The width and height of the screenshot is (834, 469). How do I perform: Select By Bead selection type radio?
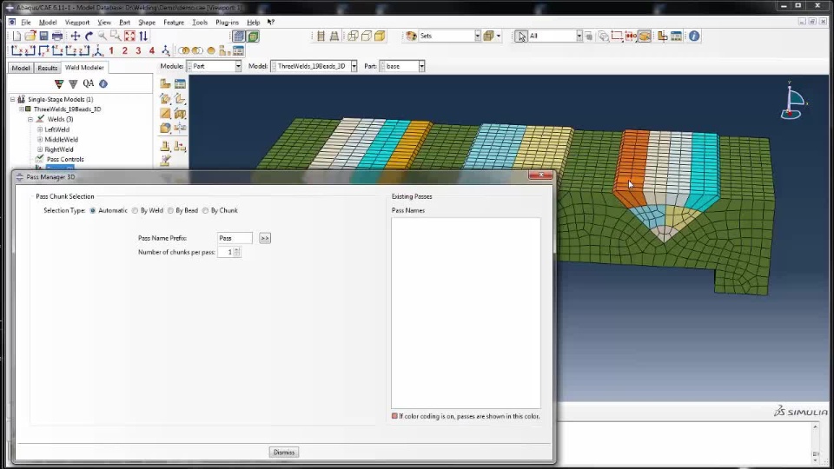(x=171, y=210)
